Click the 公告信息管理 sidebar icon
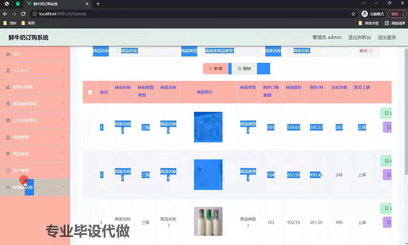This screenshot has height=245, width=408. coord(8,121)
